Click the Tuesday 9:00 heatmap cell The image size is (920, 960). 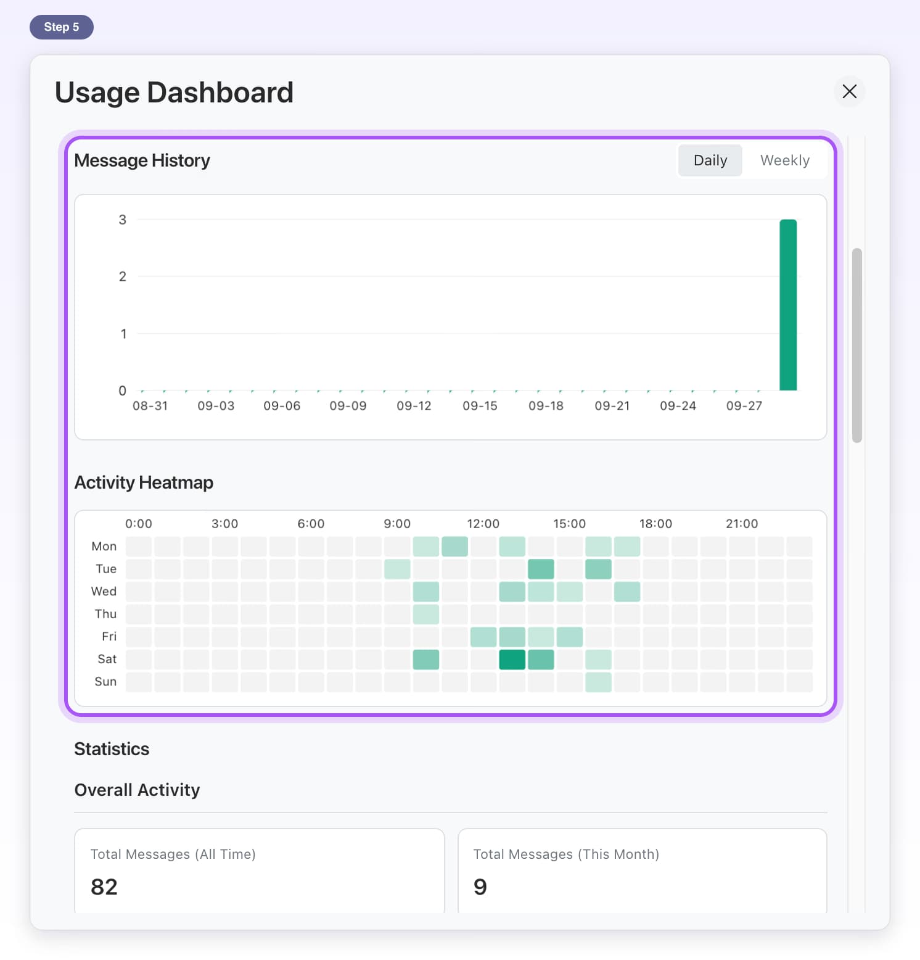(397, 569)
